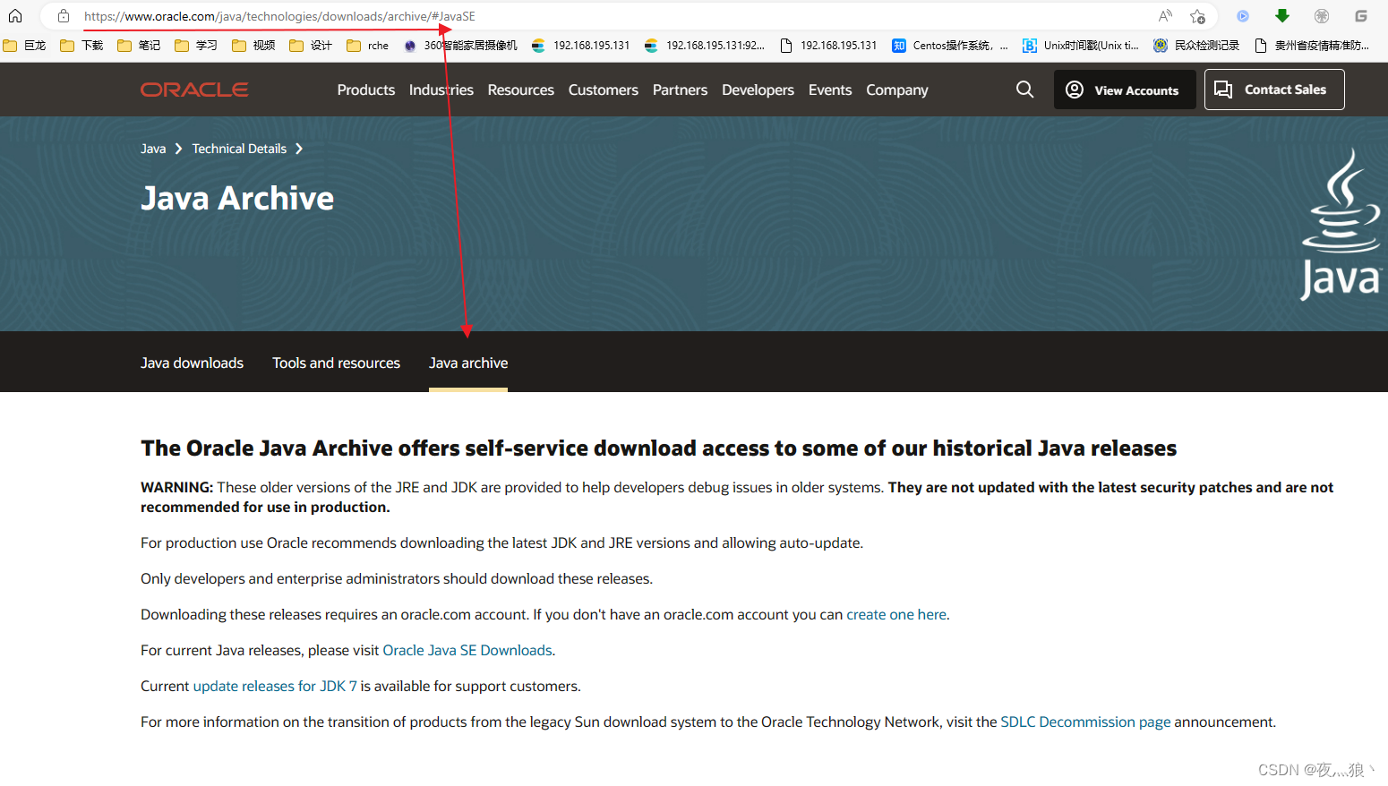
Task: Open the Developers menu
Action: 758,90
